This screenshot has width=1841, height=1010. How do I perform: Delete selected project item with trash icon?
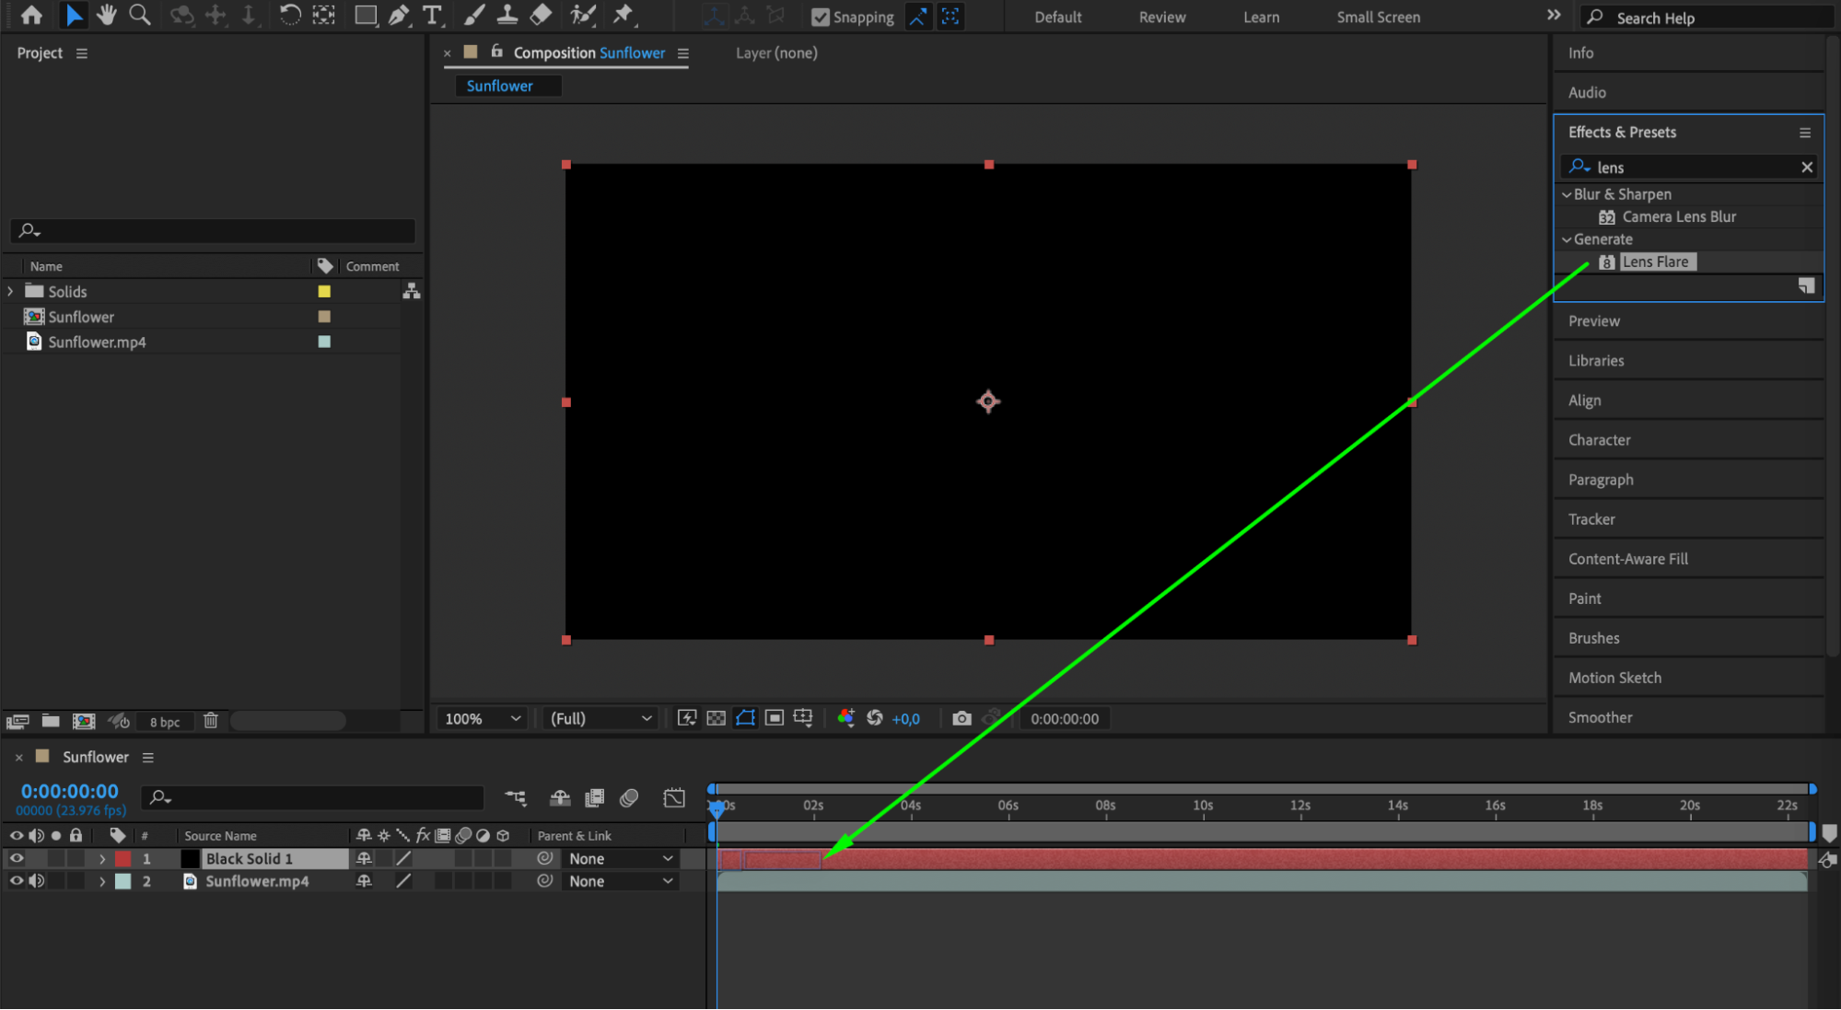point(211,721)
